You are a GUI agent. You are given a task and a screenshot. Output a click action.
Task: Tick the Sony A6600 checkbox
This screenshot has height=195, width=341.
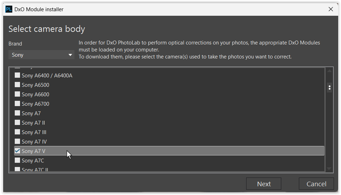(17, 94)
